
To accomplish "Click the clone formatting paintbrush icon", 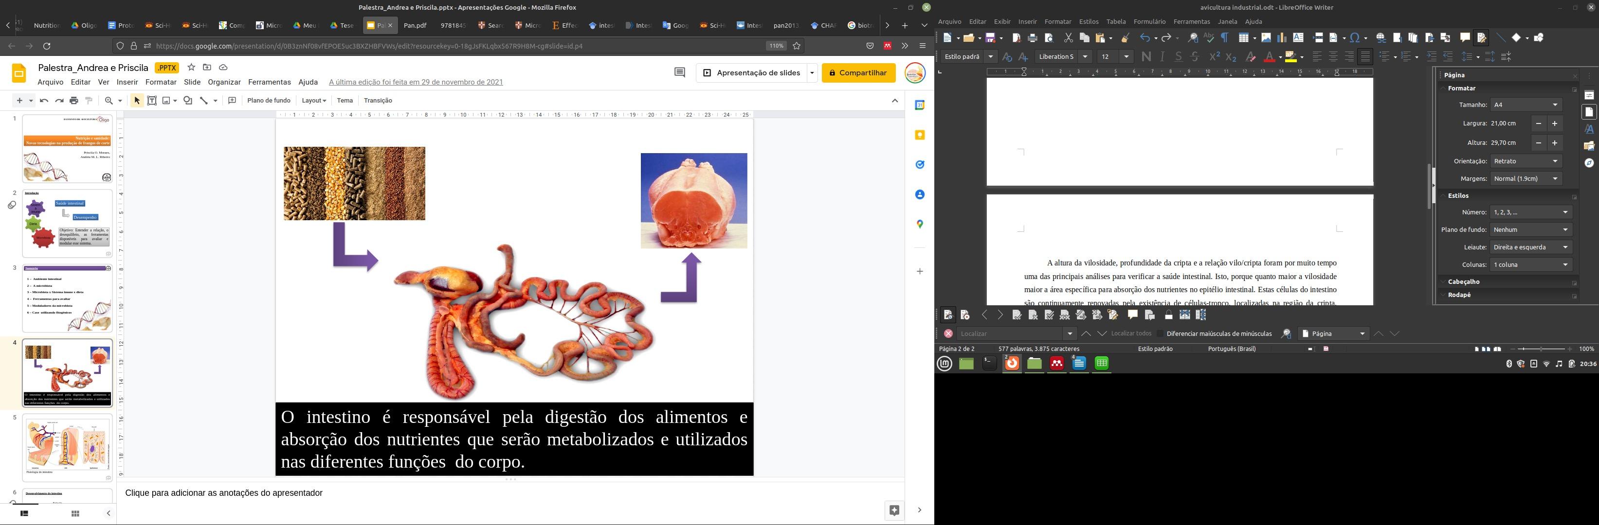I will click(1125, 38).
